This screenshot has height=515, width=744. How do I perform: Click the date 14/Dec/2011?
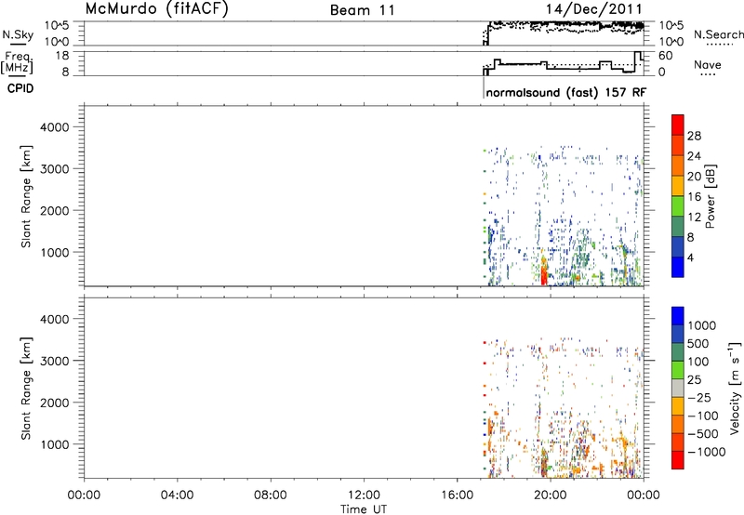click(593, 9)
